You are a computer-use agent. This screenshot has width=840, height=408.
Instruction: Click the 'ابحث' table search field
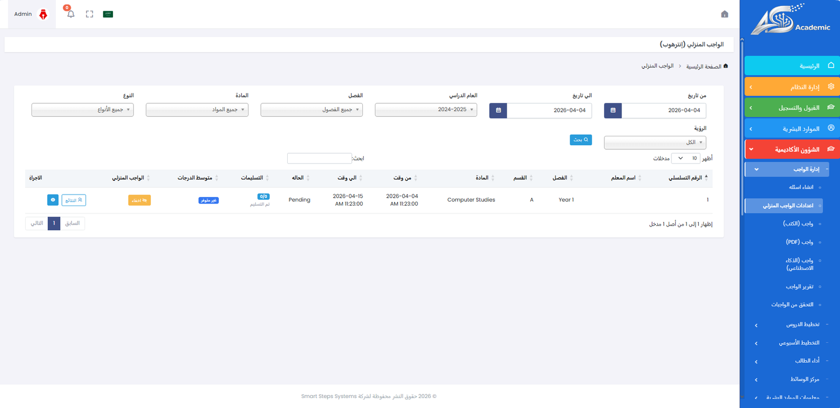[319, 158]
